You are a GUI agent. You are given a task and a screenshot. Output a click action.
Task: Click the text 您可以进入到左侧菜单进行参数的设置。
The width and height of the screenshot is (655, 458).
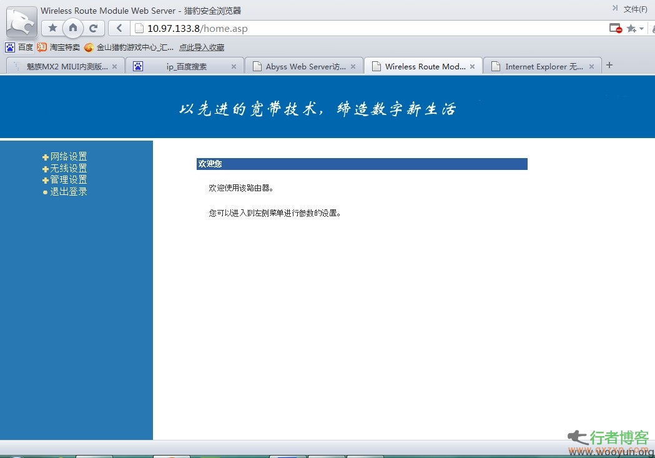(275, 213)
